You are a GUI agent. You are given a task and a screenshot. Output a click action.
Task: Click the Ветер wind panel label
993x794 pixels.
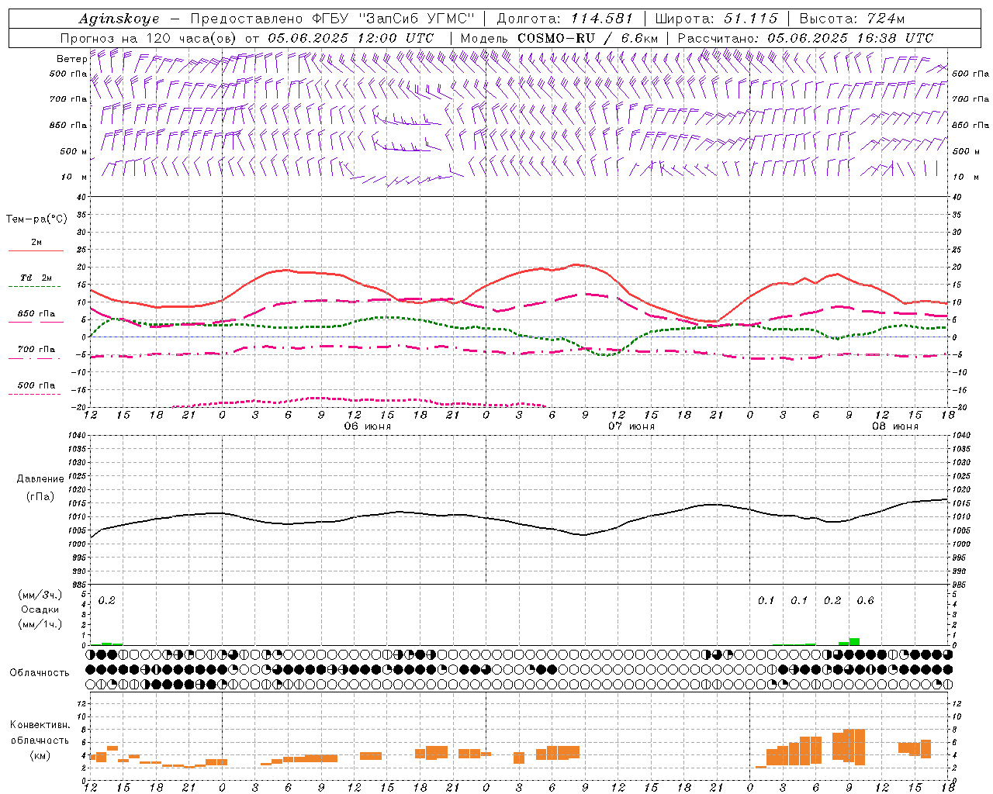[71, 58]
